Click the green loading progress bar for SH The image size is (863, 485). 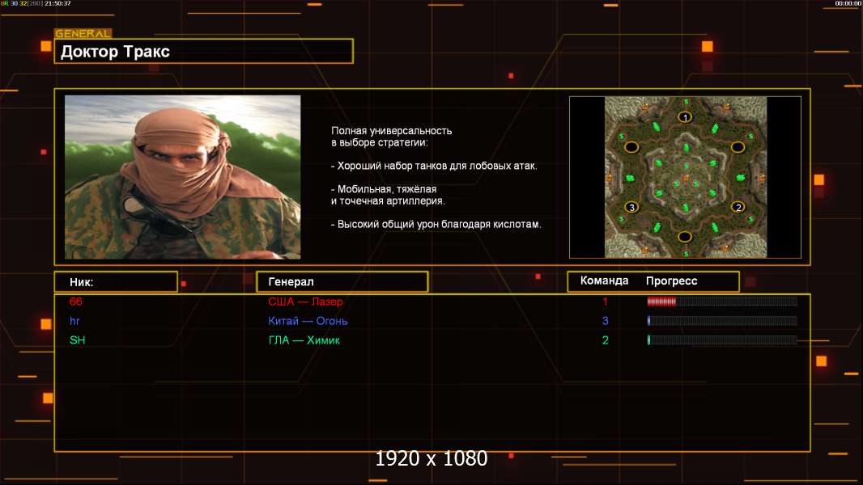click(x=722, y=340)
